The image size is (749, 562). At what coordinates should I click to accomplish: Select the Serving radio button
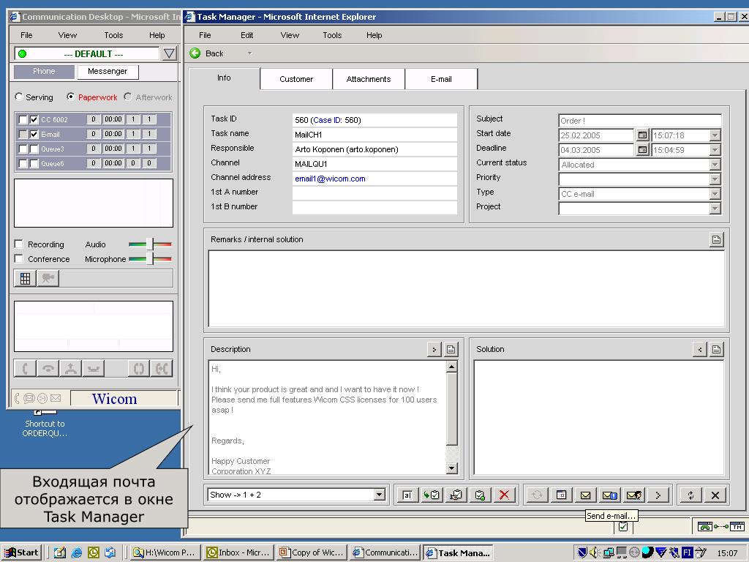click(x=19, y=97)
